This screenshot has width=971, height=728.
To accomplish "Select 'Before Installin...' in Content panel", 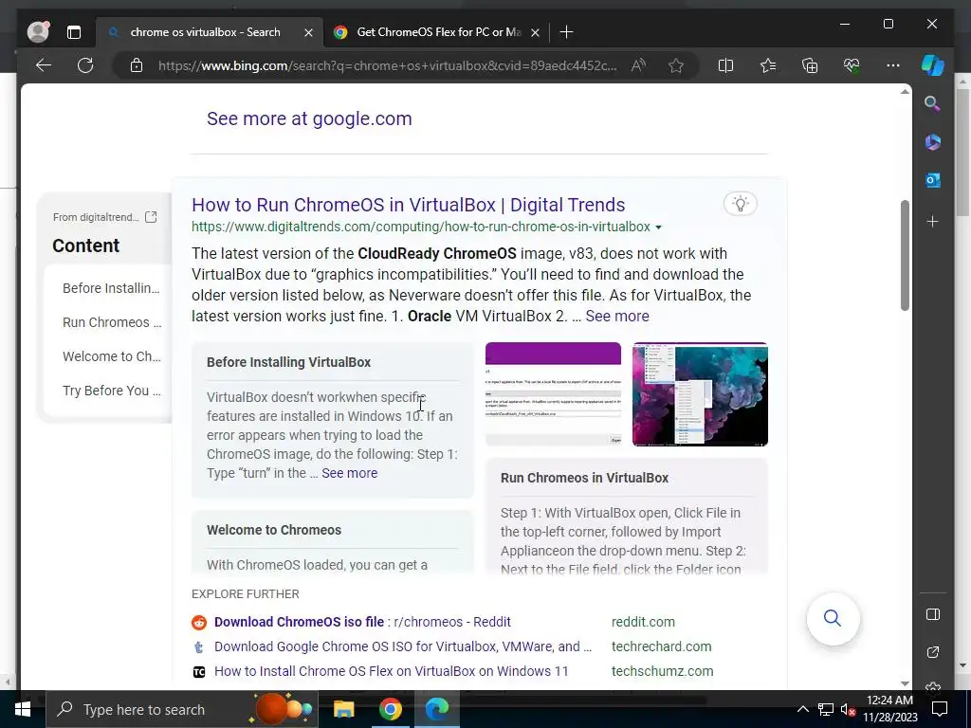I will pyautogui.click(x=111, y=288).
